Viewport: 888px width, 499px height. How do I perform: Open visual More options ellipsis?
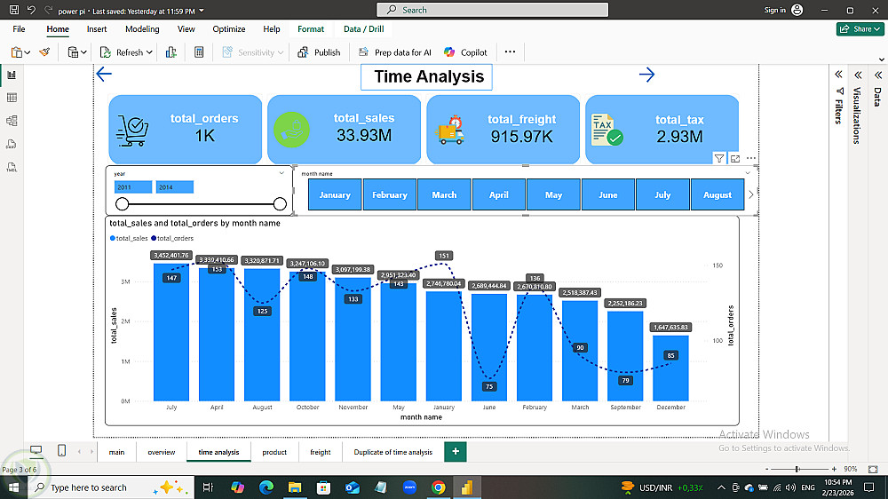coord(751,159)
